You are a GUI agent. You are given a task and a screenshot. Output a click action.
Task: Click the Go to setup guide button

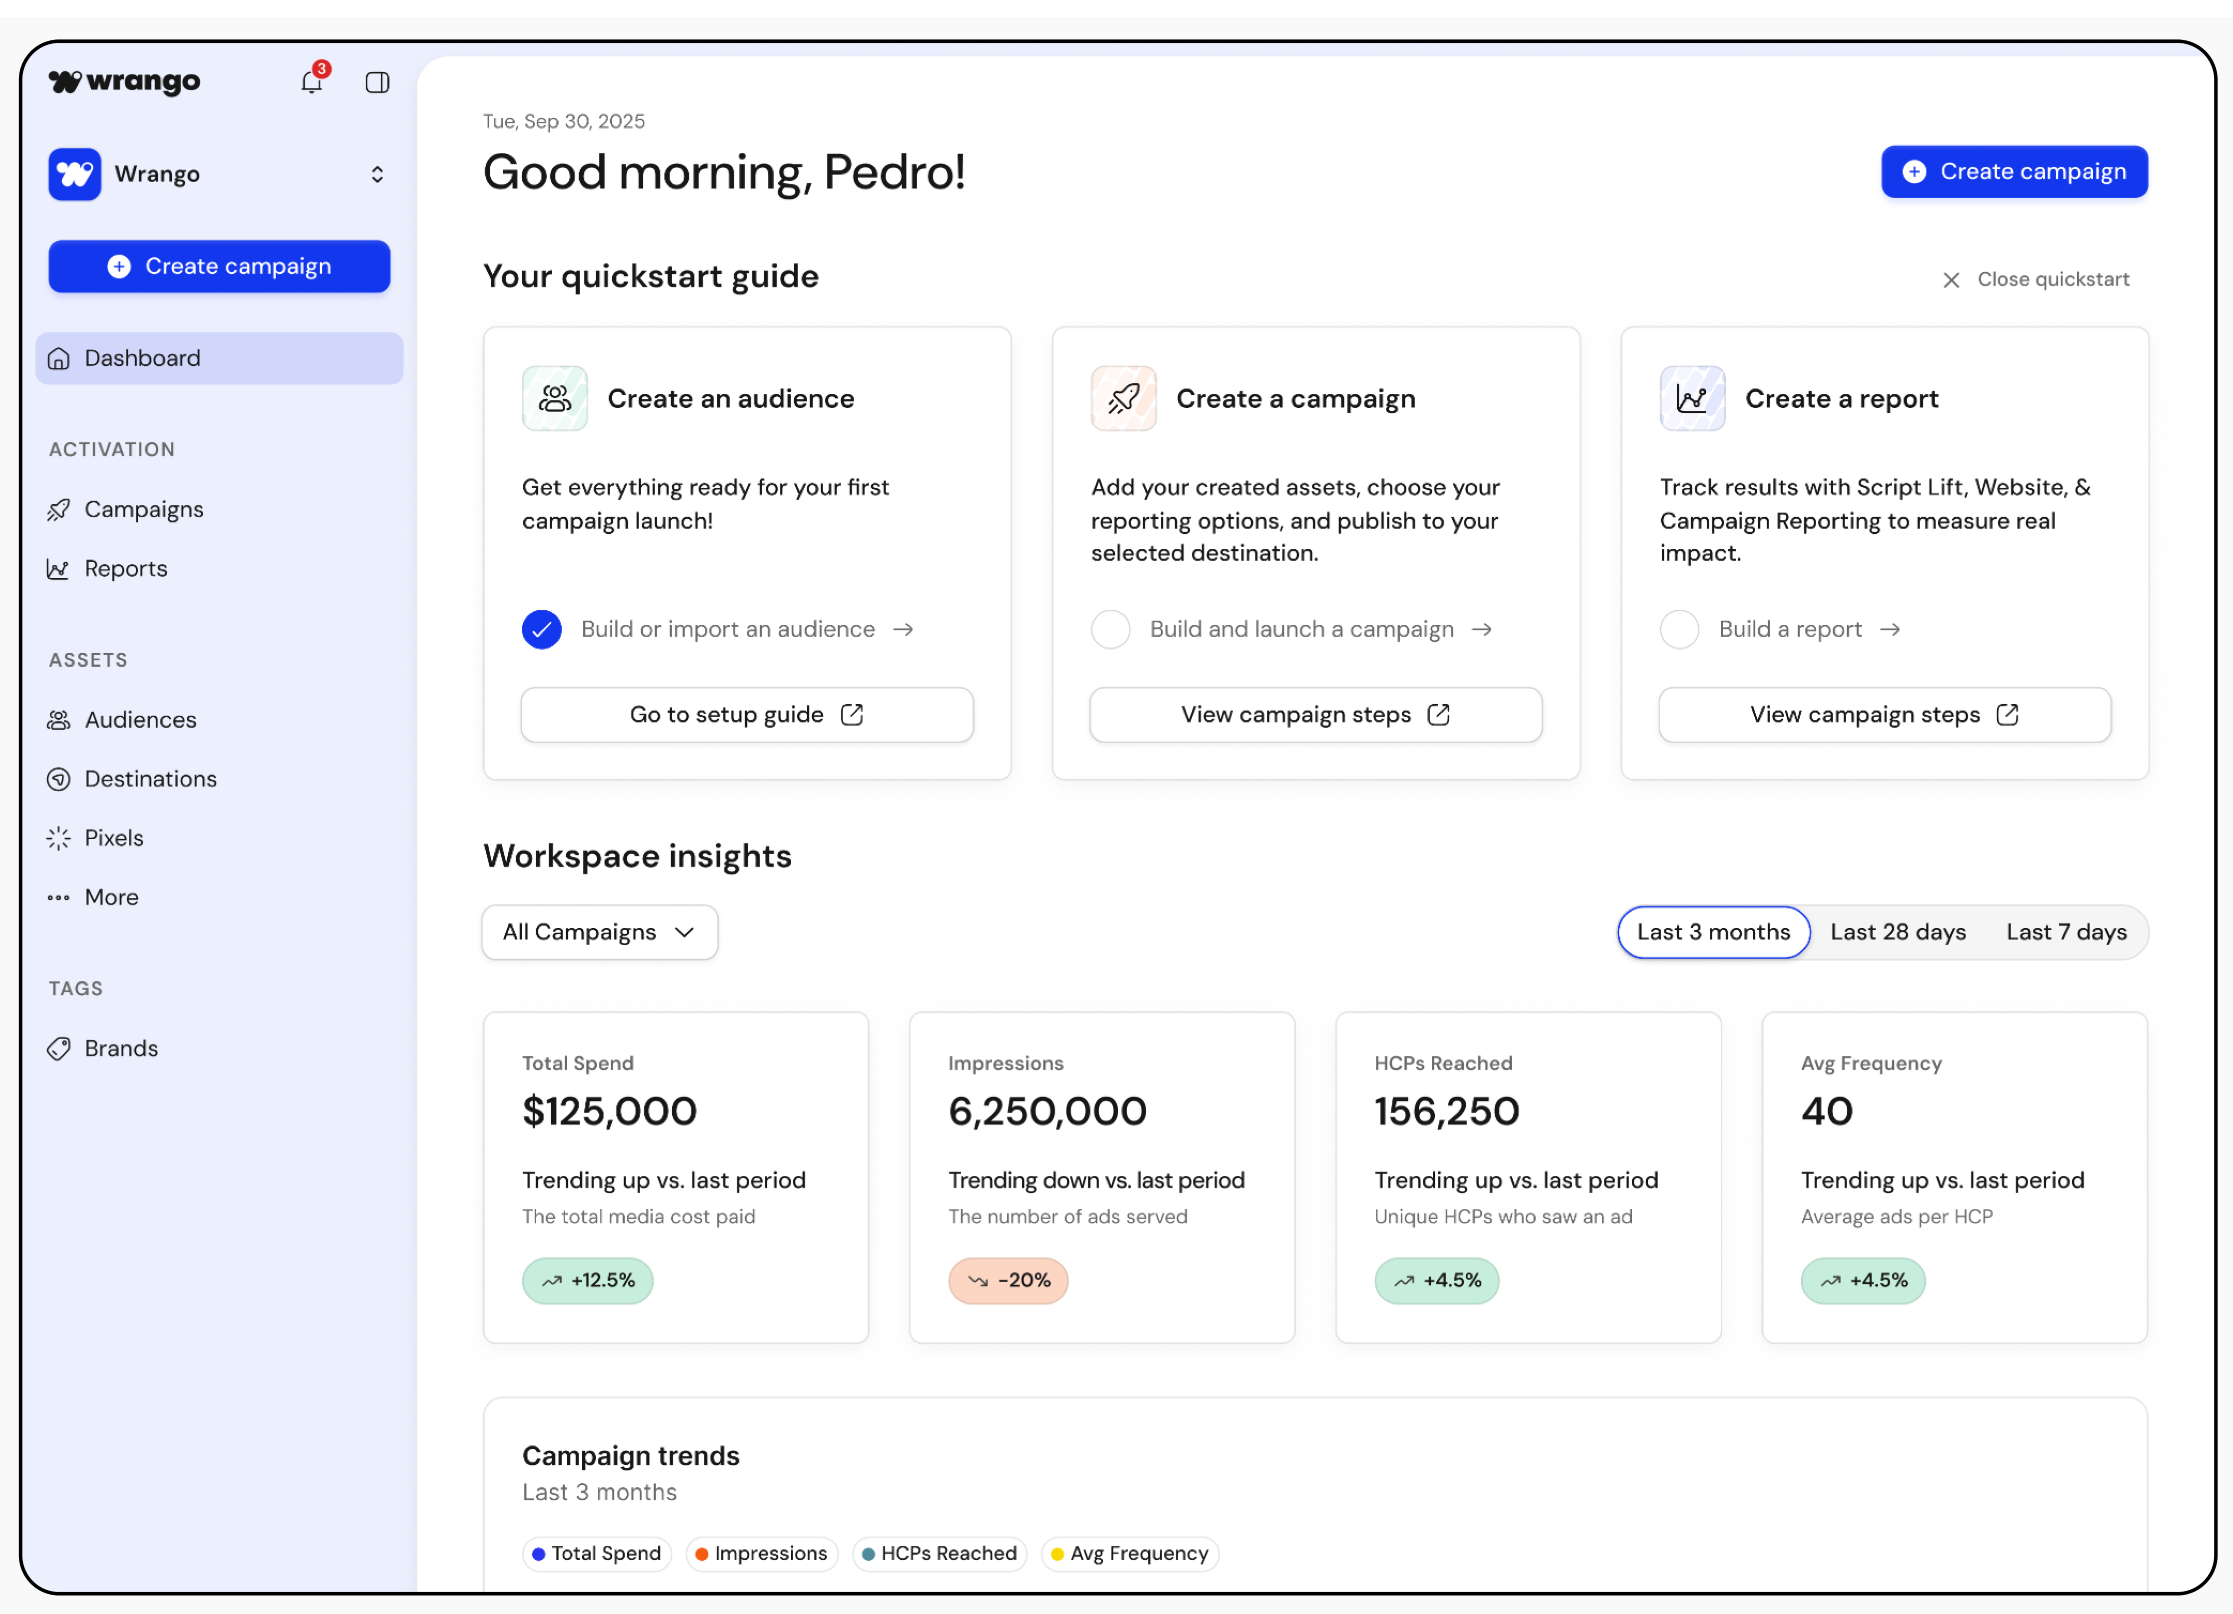746,715
